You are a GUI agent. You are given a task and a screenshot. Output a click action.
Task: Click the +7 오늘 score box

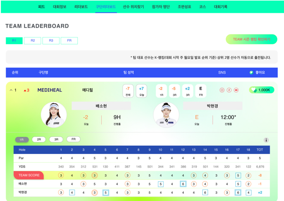point(142,91)
